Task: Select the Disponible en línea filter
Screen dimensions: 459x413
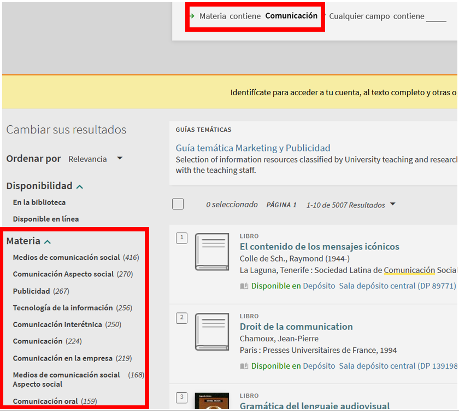Action: click(46, 219)
